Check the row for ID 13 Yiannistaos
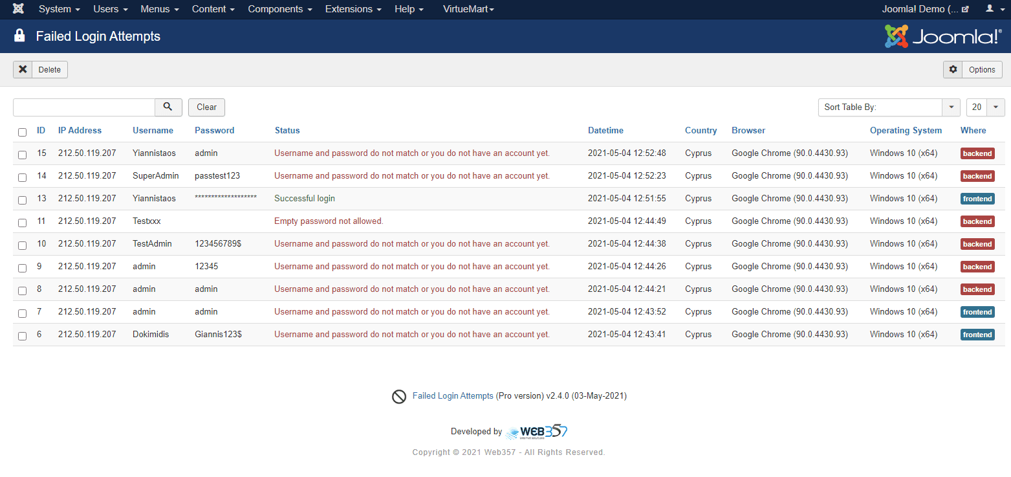Screen dimensions: 1011x477 click(x=23, y=200)
